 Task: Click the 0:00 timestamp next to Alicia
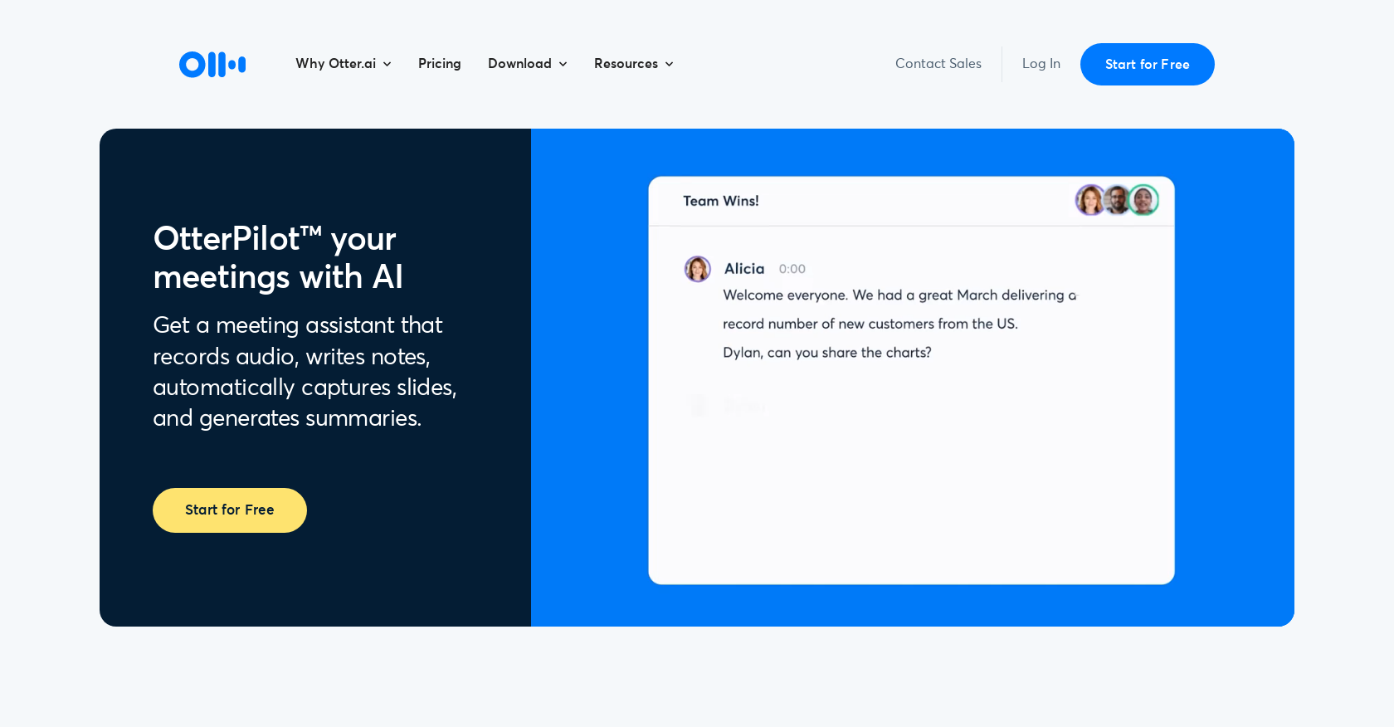[x=792, y=269]
